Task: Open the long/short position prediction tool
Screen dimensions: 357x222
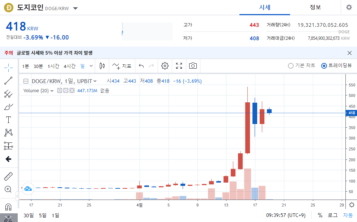Action: [8, 146]
